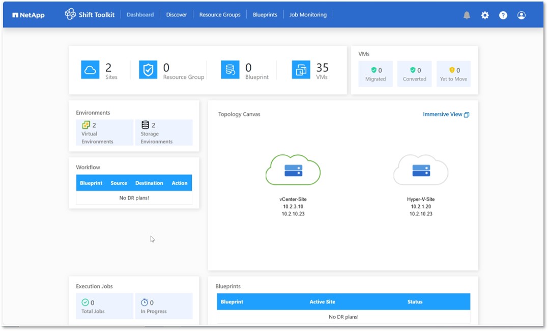Viewport: 548px width, 331px height.
Task: Select the Hyper-V-Site cloud node
Action: coord(421,170)
